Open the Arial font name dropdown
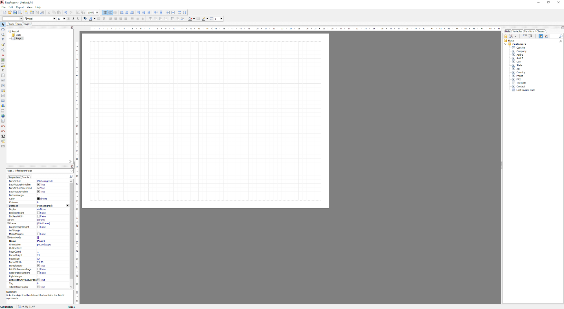The image size is (564, 309). click(x=54, y=19)
